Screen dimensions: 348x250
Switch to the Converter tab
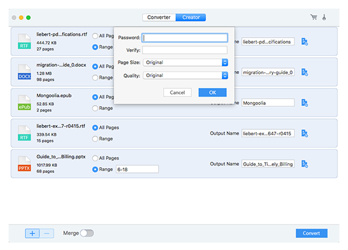tap(159, 18)
